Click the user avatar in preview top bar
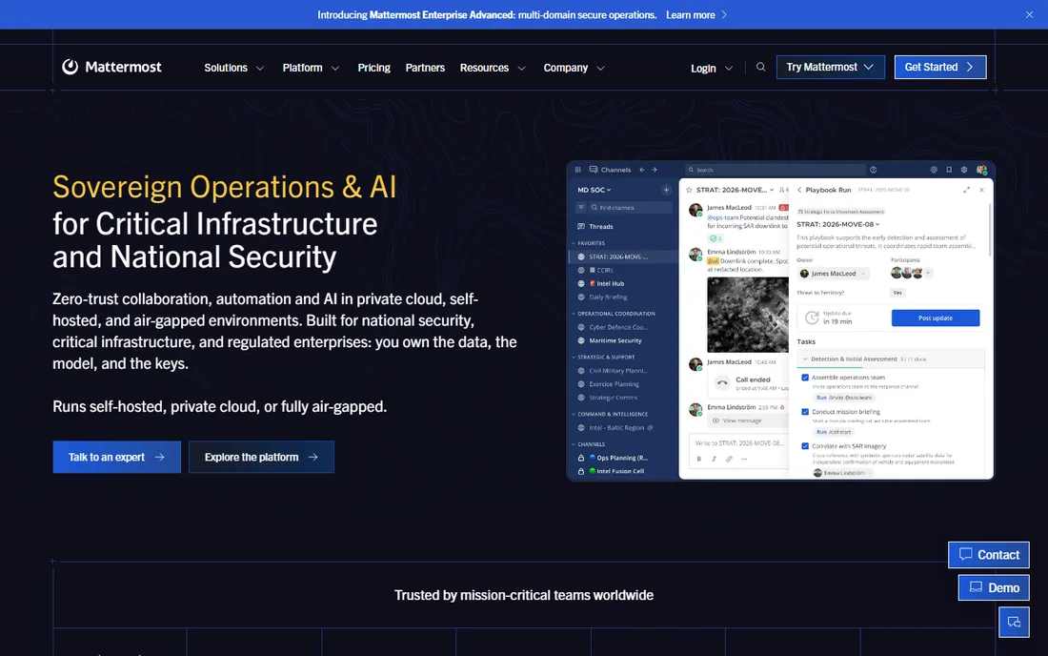 [981, 170]
